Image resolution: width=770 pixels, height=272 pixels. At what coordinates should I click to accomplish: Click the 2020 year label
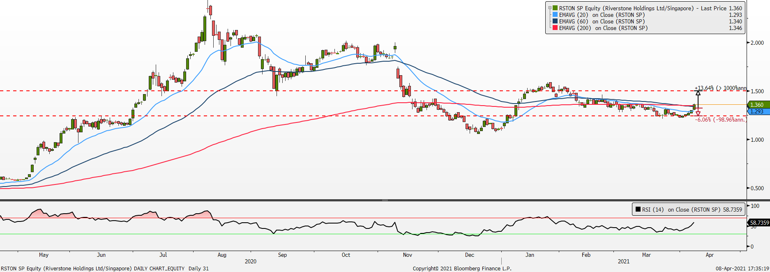click(x=251, y=261)
